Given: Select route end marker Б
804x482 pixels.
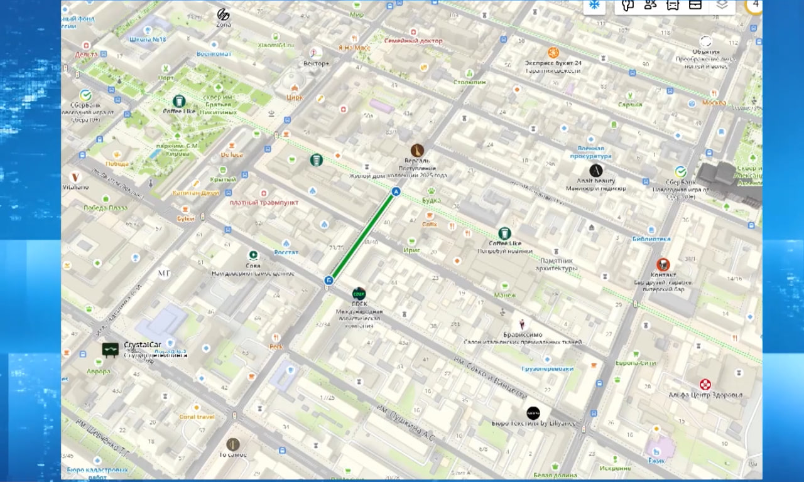Looking at the screenshot, I should tap(329, 281).
